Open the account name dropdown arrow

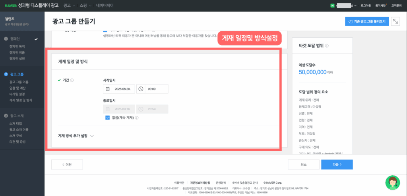pyautogui.click(x=355, y=6)
